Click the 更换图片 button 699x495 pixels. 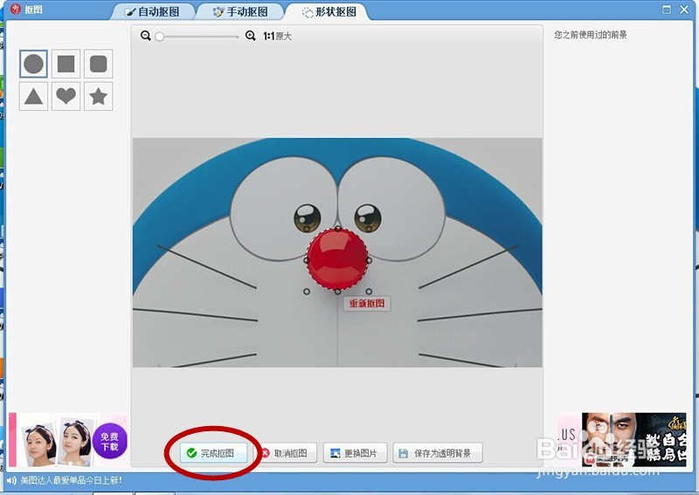355,453
